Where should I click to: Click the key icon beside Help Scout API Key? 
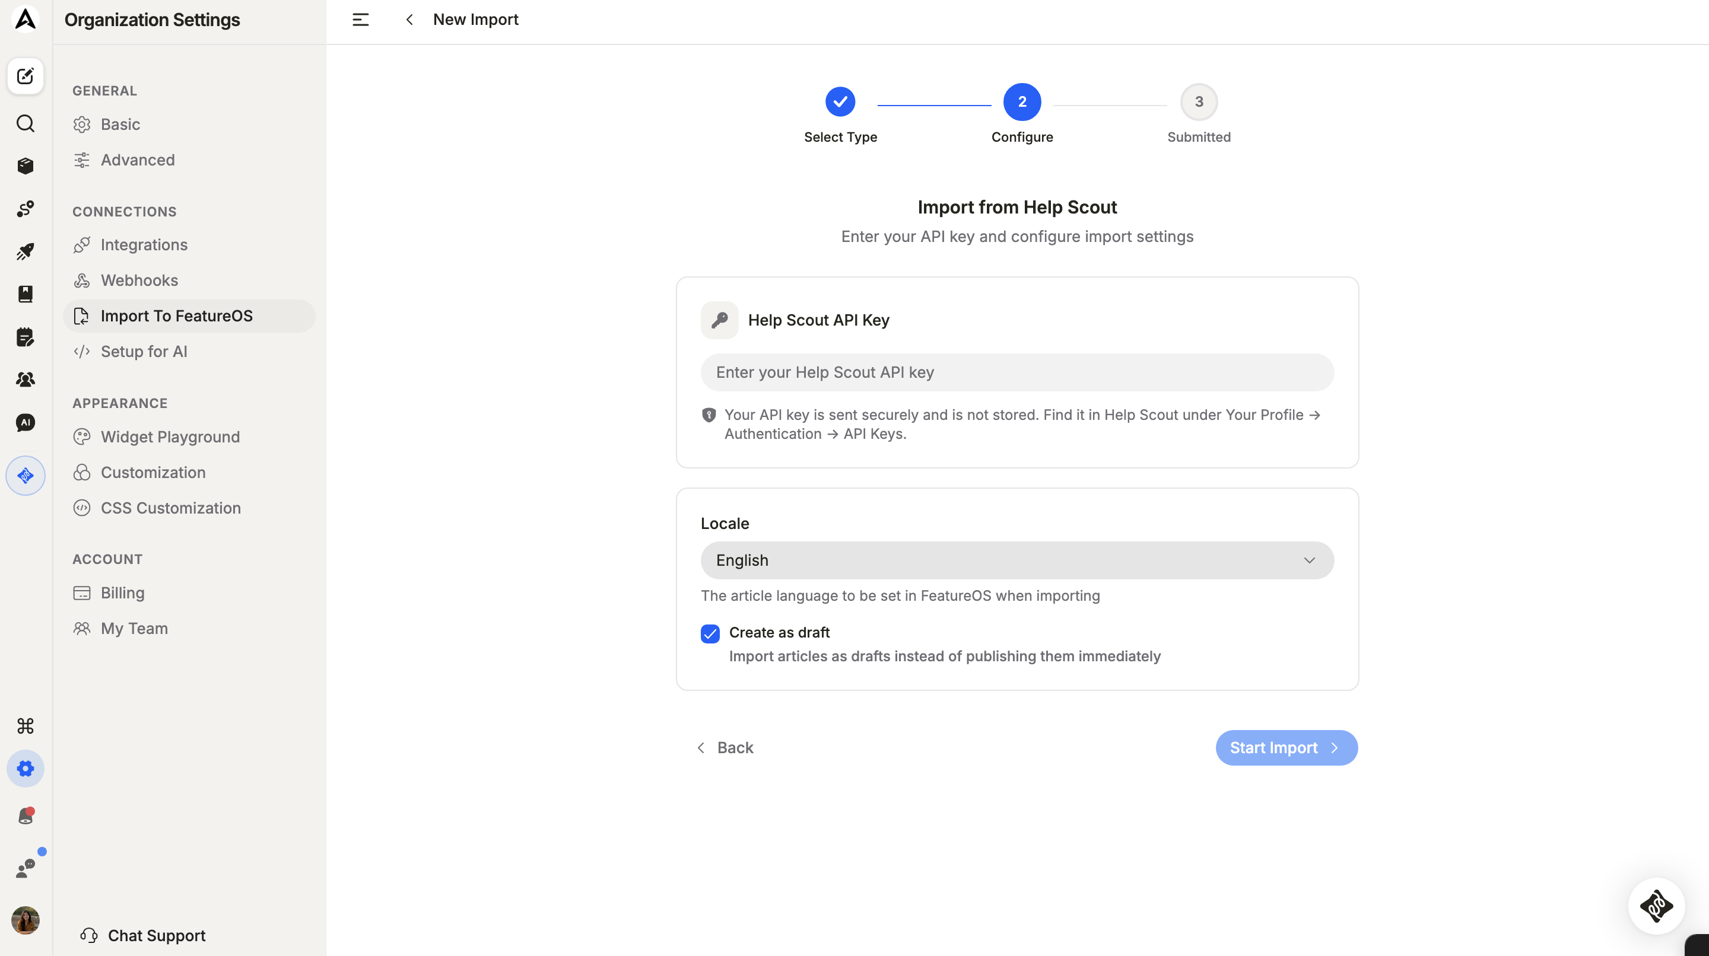click(x=719, y=320)
